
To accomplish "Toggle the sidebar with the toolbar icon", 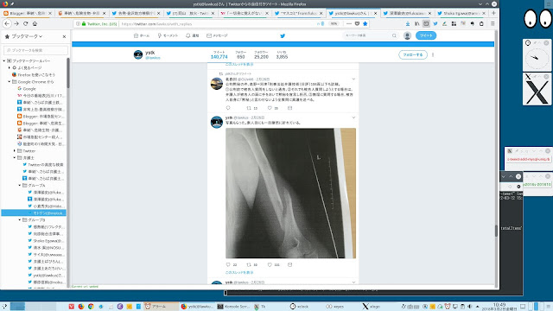I will [x=426, y=23].
